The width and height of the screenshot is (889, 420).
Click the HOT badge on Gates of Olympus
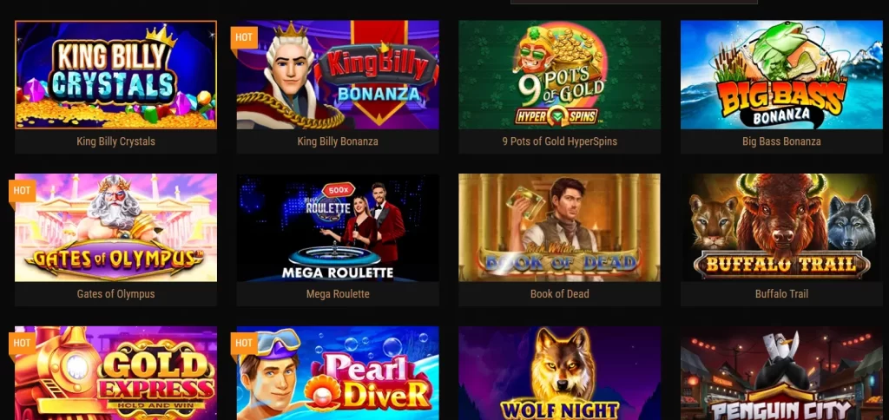pyautogui.click(x=22, y=191)
